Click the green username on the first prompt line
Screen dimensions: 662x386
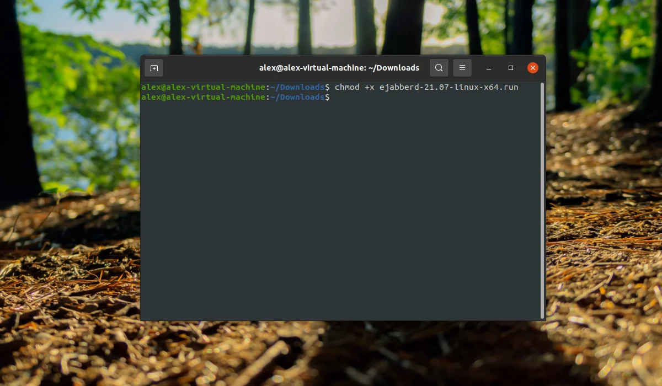pos(203,87)
